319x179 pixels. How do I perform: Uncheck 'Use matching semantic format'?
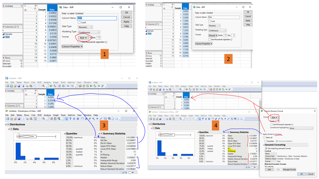pos(266,149)
